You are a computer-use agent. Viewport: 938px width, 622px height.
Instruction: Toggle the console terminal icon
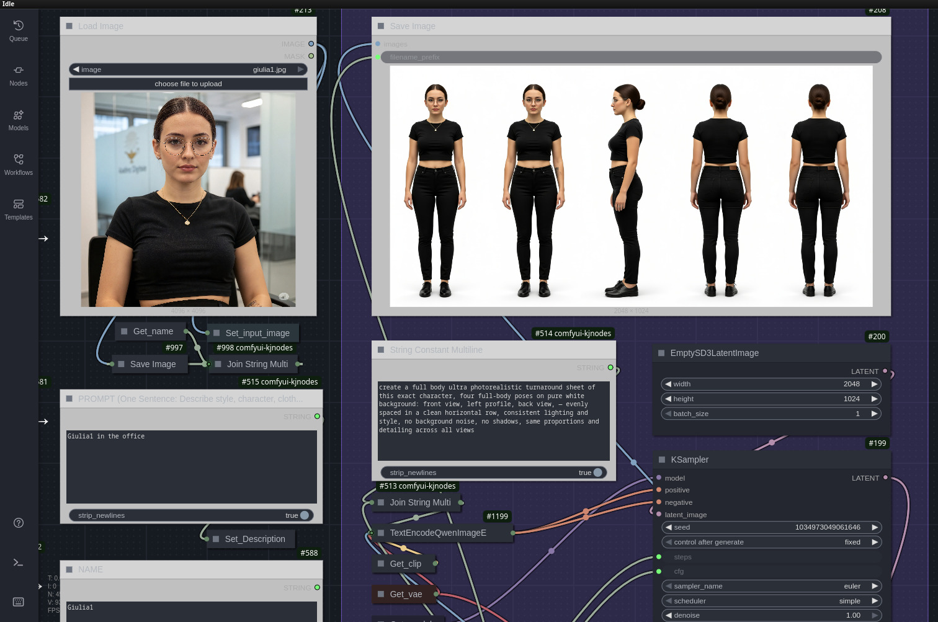coord(19,562)
